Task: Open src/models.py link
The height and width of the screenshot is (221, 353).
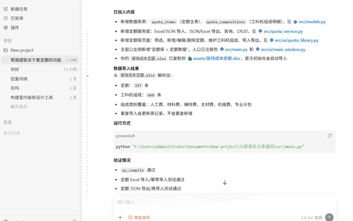Action: coord(312,22)
